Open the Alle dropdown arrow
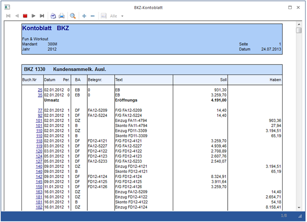Viewport: 307px width, 222px height. pos(121,16)
